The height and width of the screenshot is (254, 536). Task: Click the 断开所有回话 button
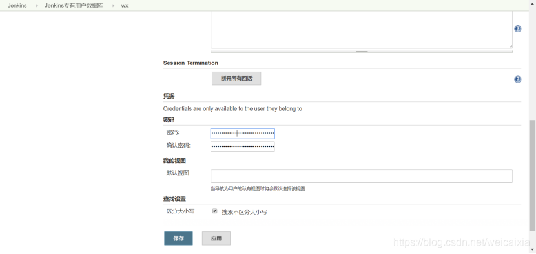[236, 79]
